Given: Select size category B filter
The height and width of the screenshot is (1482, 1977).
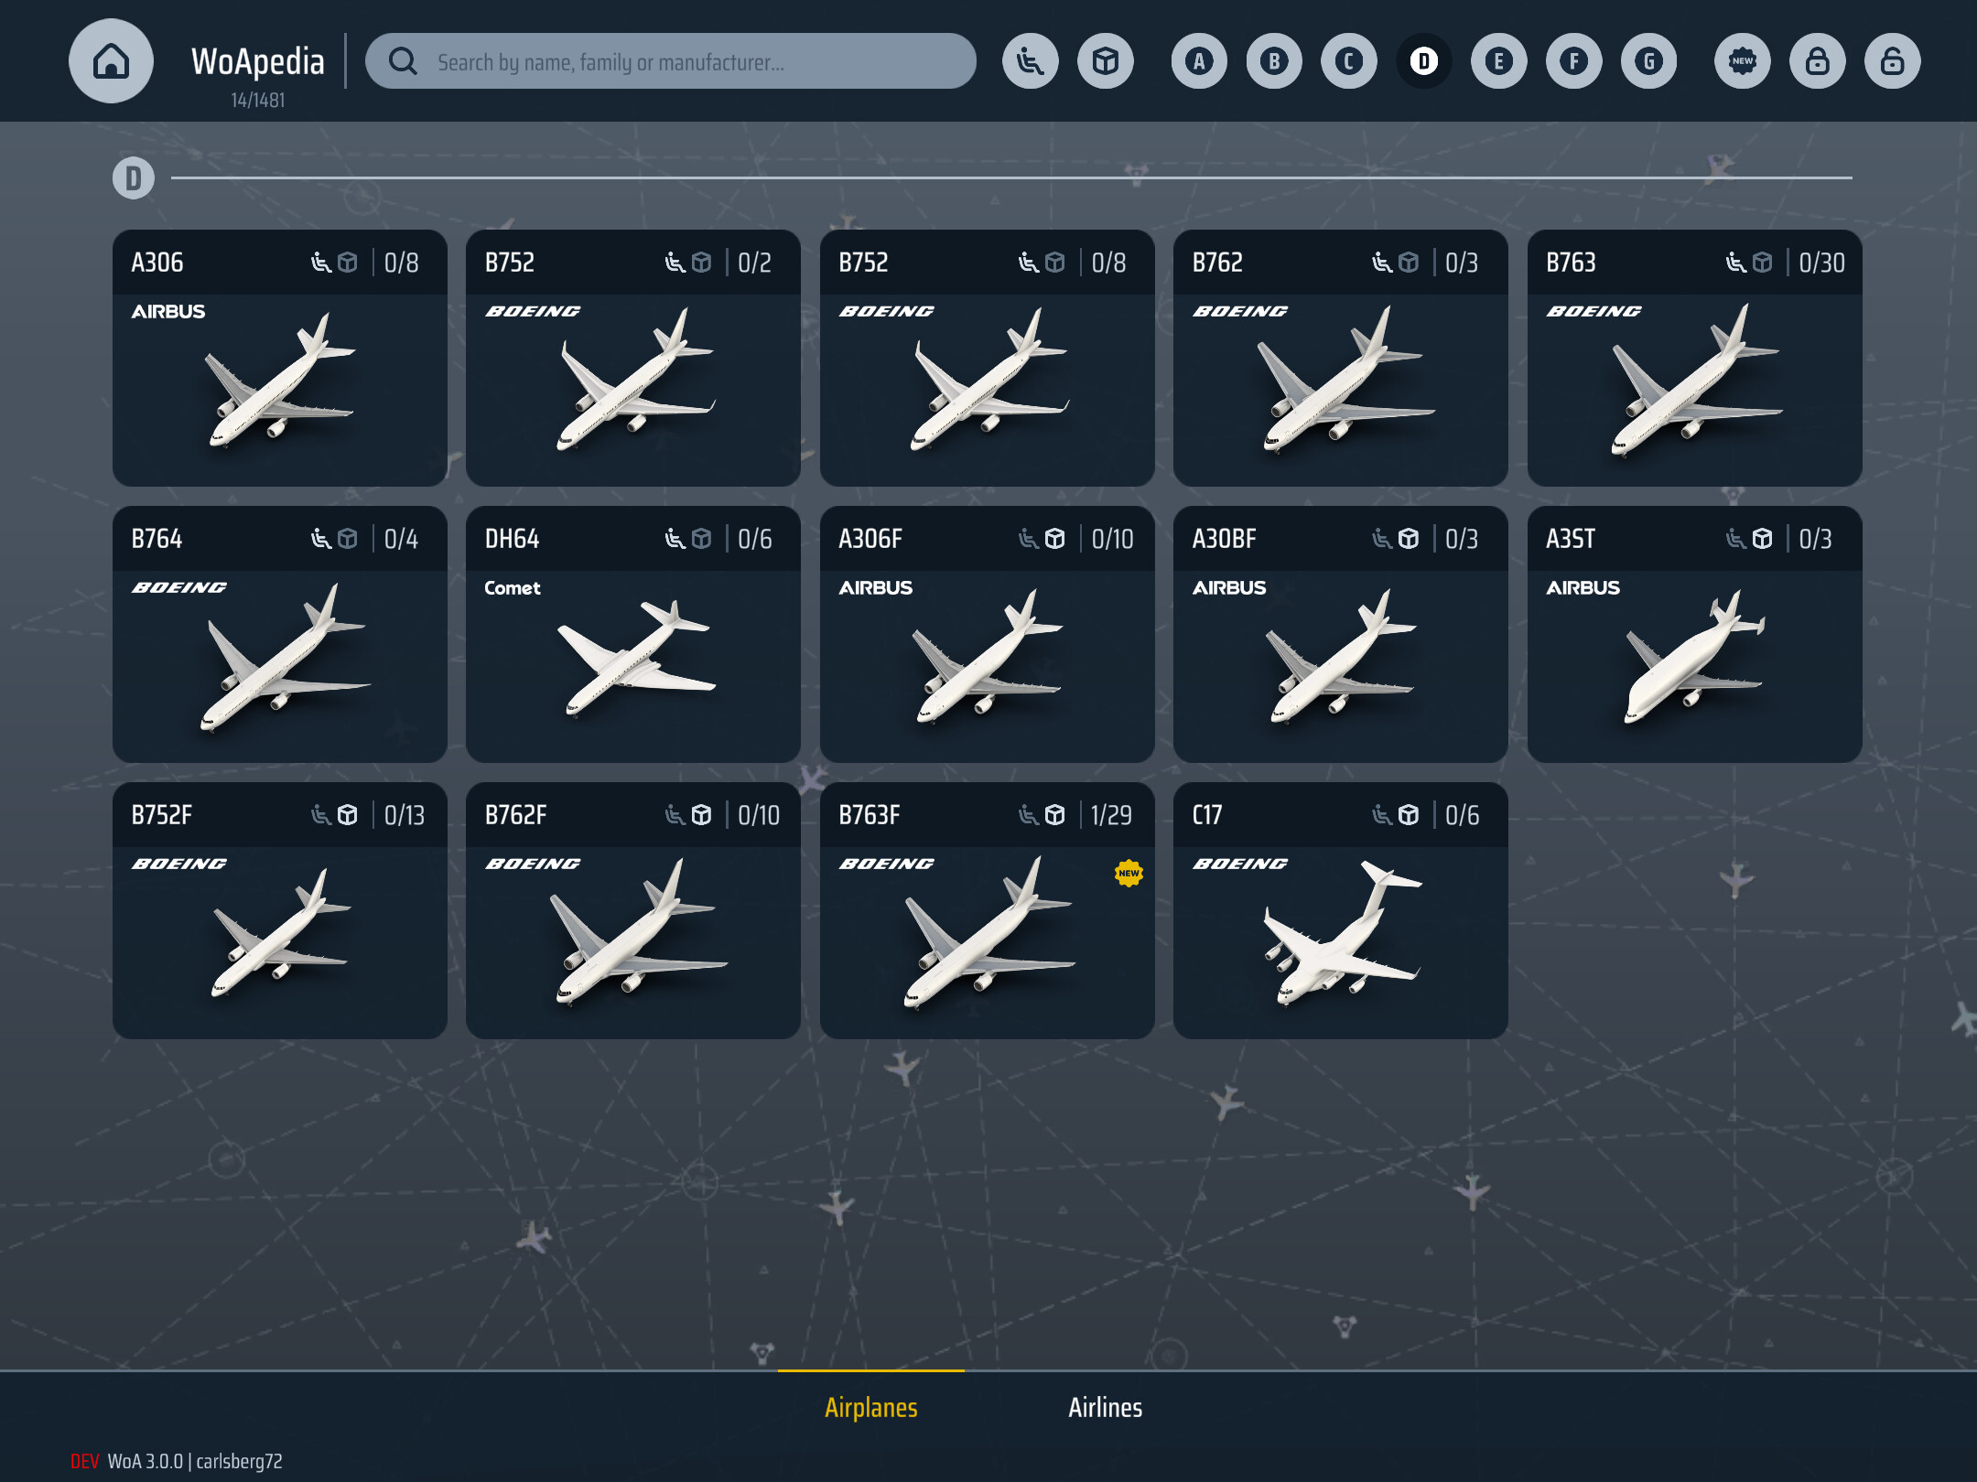Looking at the screenshot, I should (1274, 61).
